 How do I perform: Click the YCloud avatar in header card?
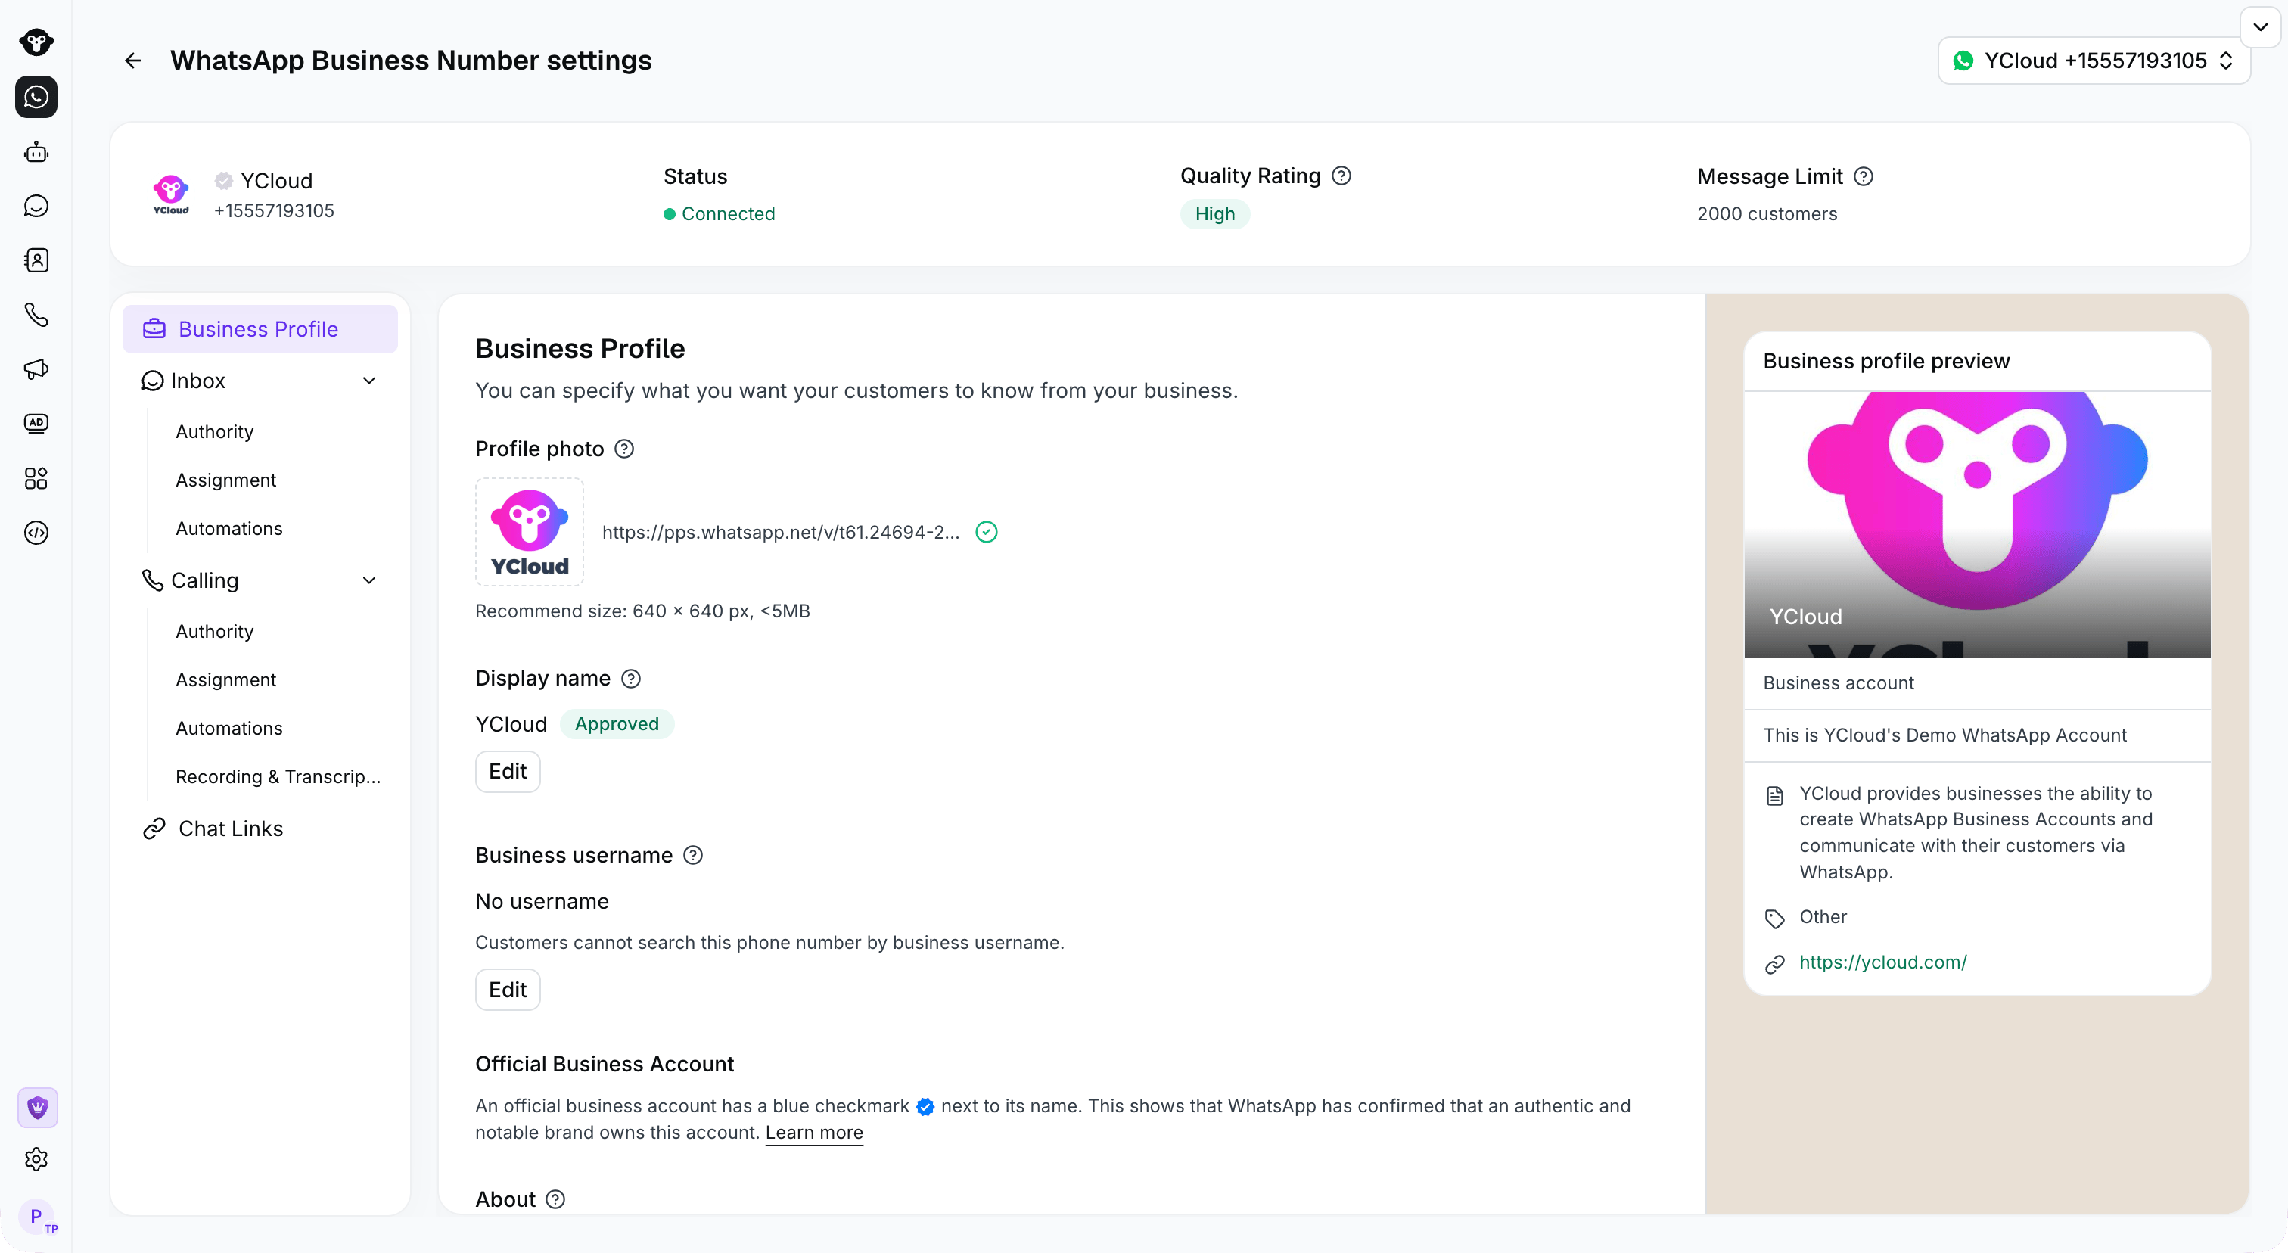point(172,194)
